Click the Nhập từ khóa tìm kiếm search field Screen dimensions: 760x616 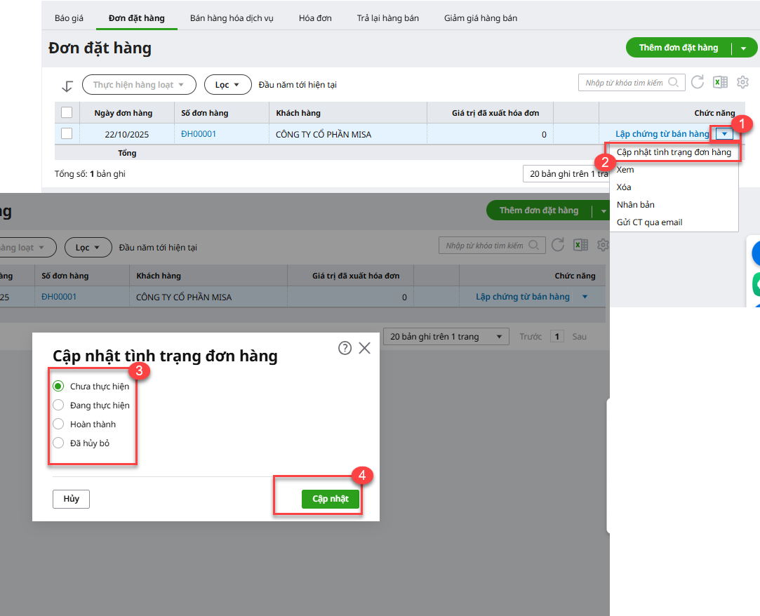pos(624,83)
